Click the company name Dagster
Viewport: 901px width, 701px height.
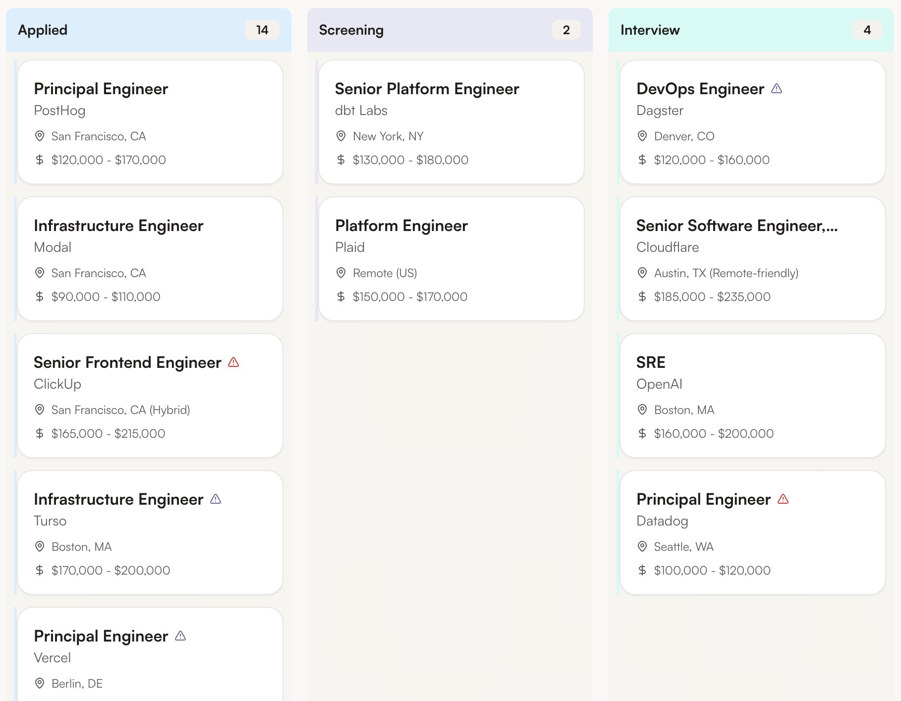point(660,111)
